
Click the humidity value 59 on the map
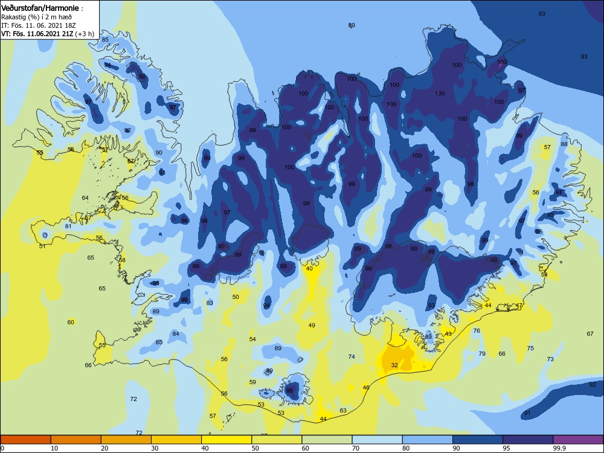coord(252,382)
